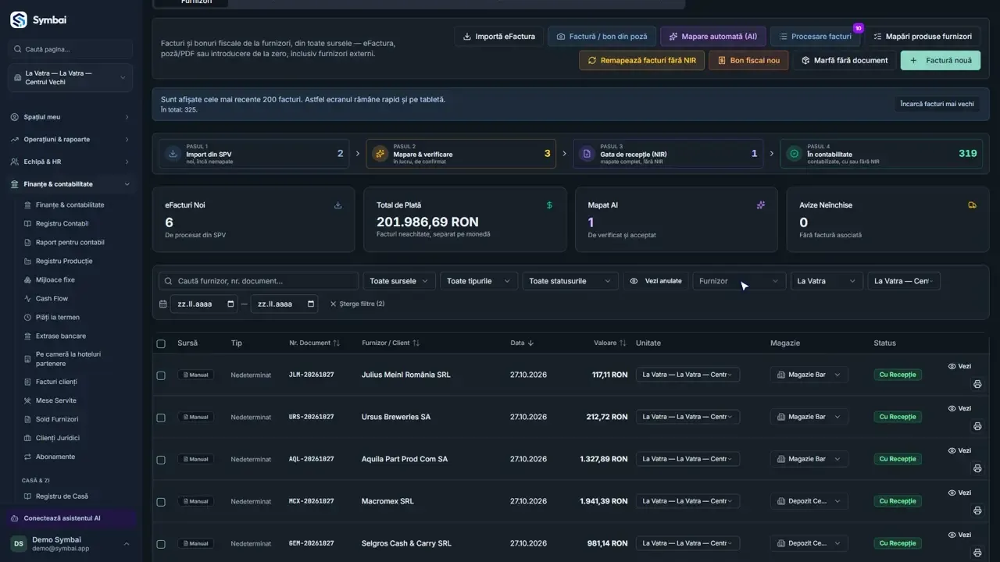Screen dimensions: 1000x562
Task: Open Registru de Casă in sidebar
Action: pyautogui.click(x=62, y=496)
